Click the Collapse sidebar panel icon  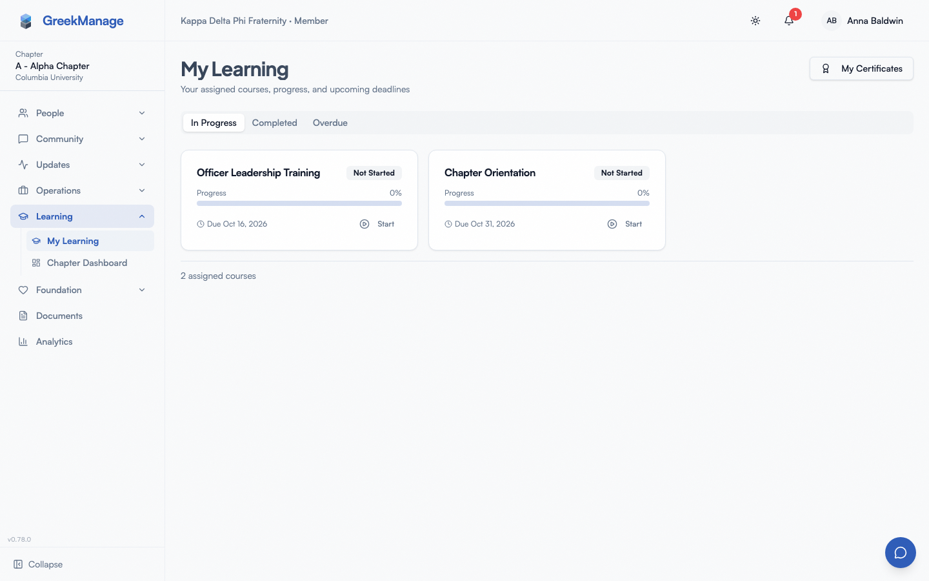pyautogui.click(x=18, y=564)
